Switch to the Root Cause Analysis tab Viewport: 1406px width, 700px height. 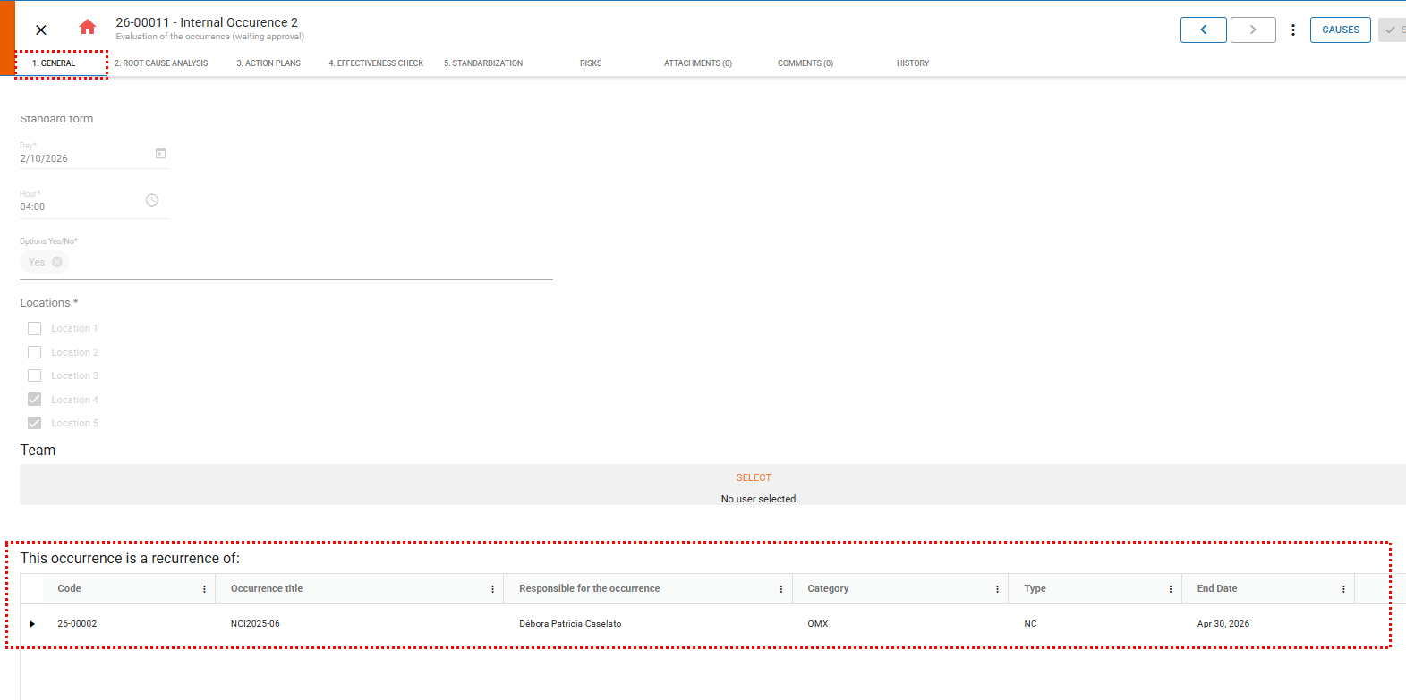[161, 63]
